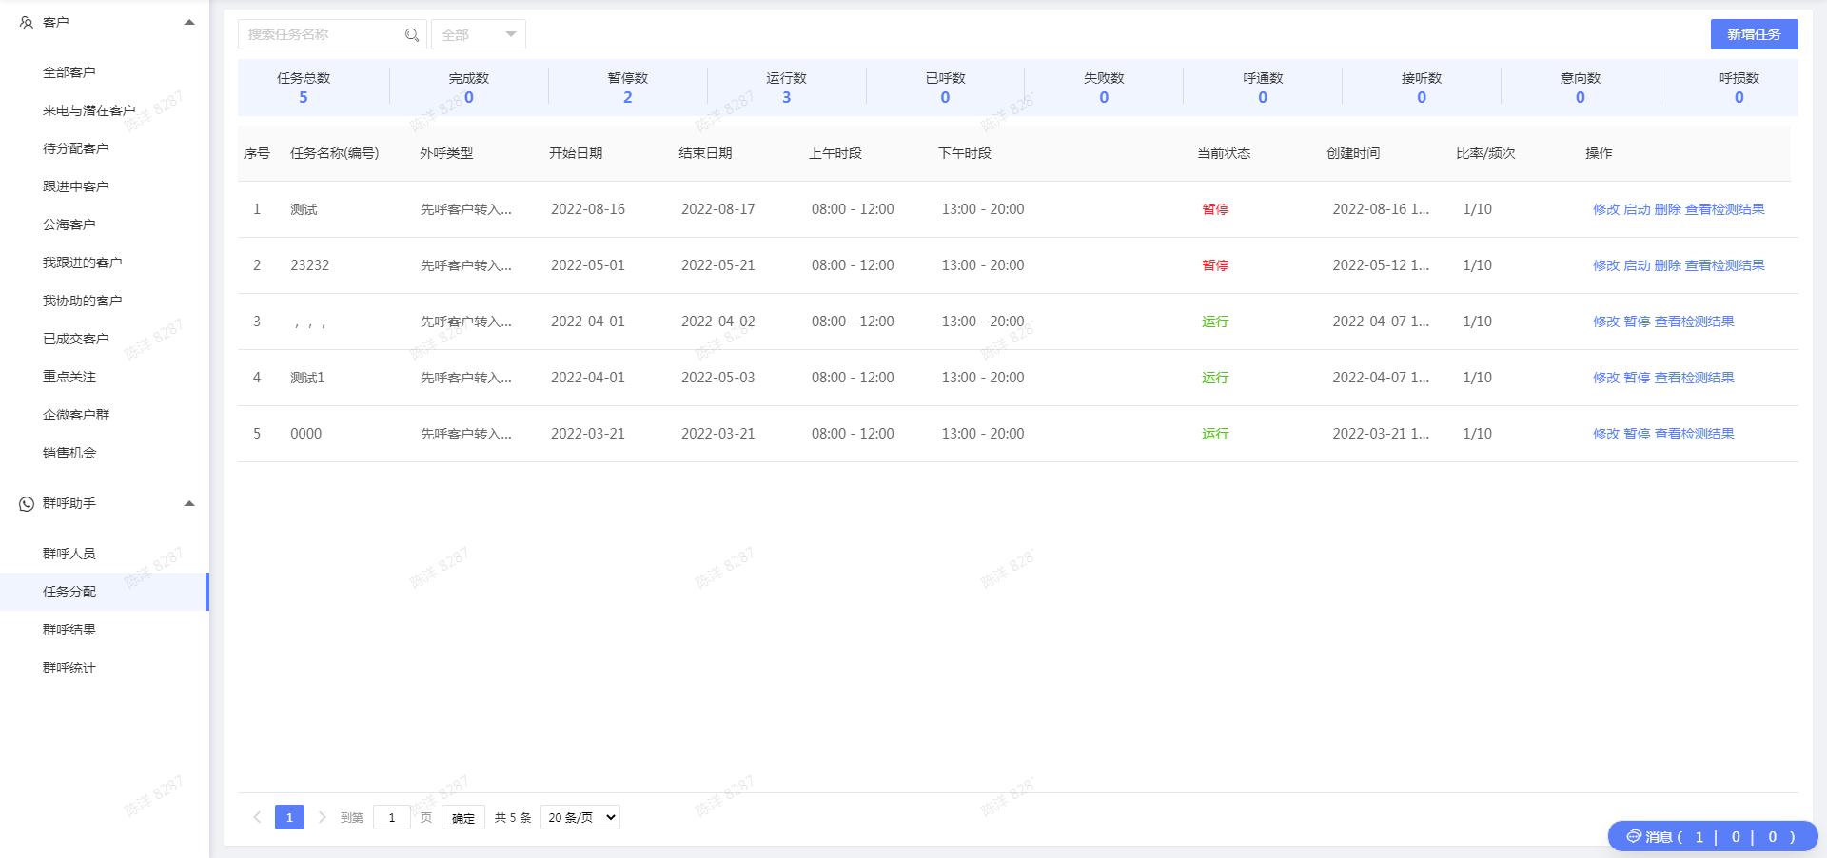Screen dimensions: 1827x858
Task: Click the 暂停数 statistic 2
Action: click(x=627, y=97)
